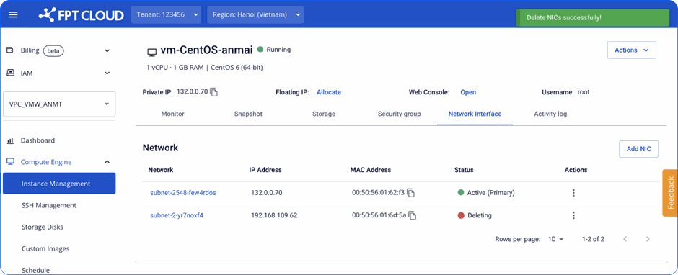The image size is (678, 275).
Task: Click the Dashboard chart icon
Action: 10,140
